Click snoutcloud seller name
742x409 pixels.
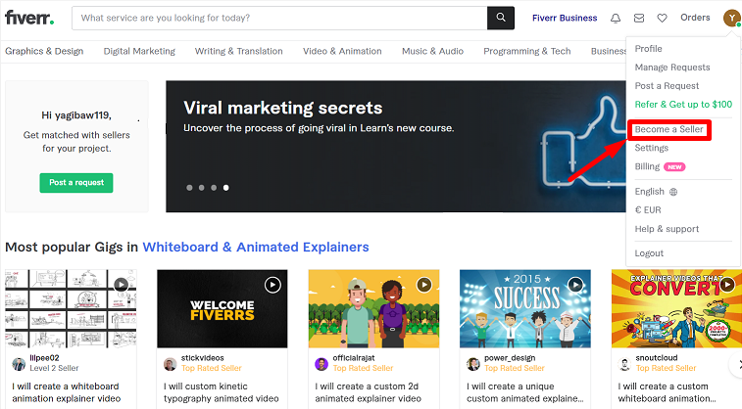coord(657,358)
